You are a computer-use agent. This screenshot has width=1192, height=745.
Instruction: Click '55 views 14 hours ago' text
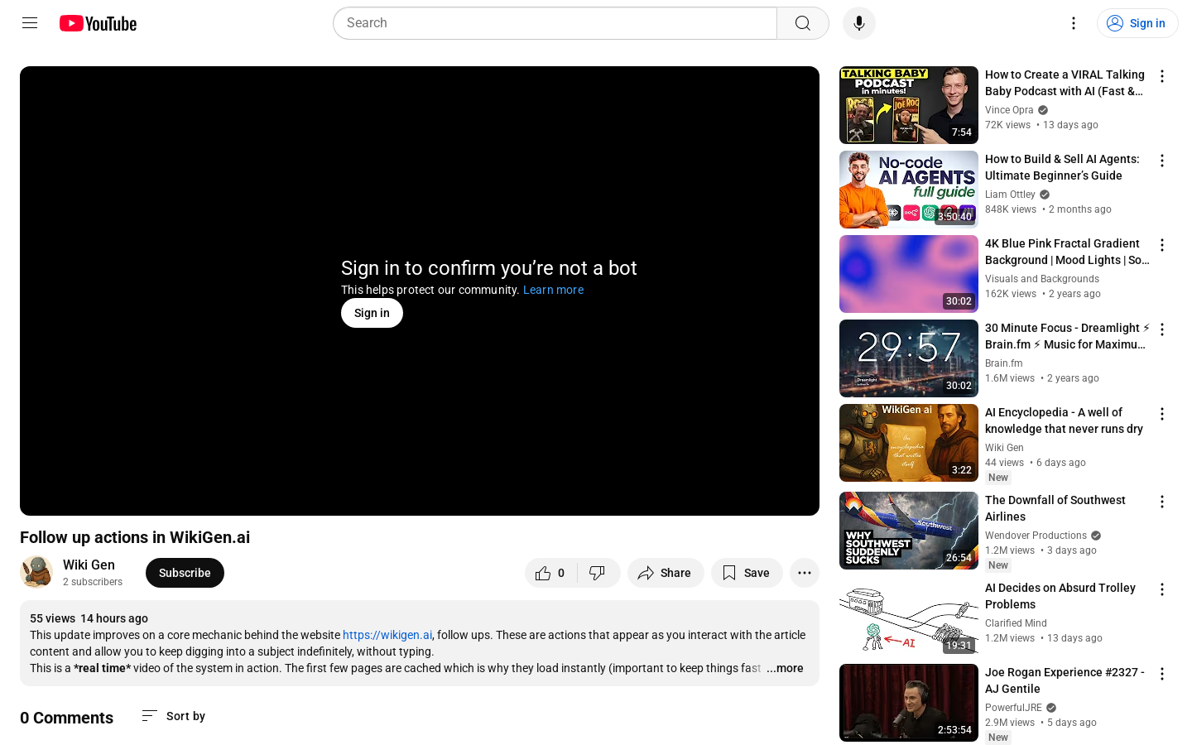point(89,618)
